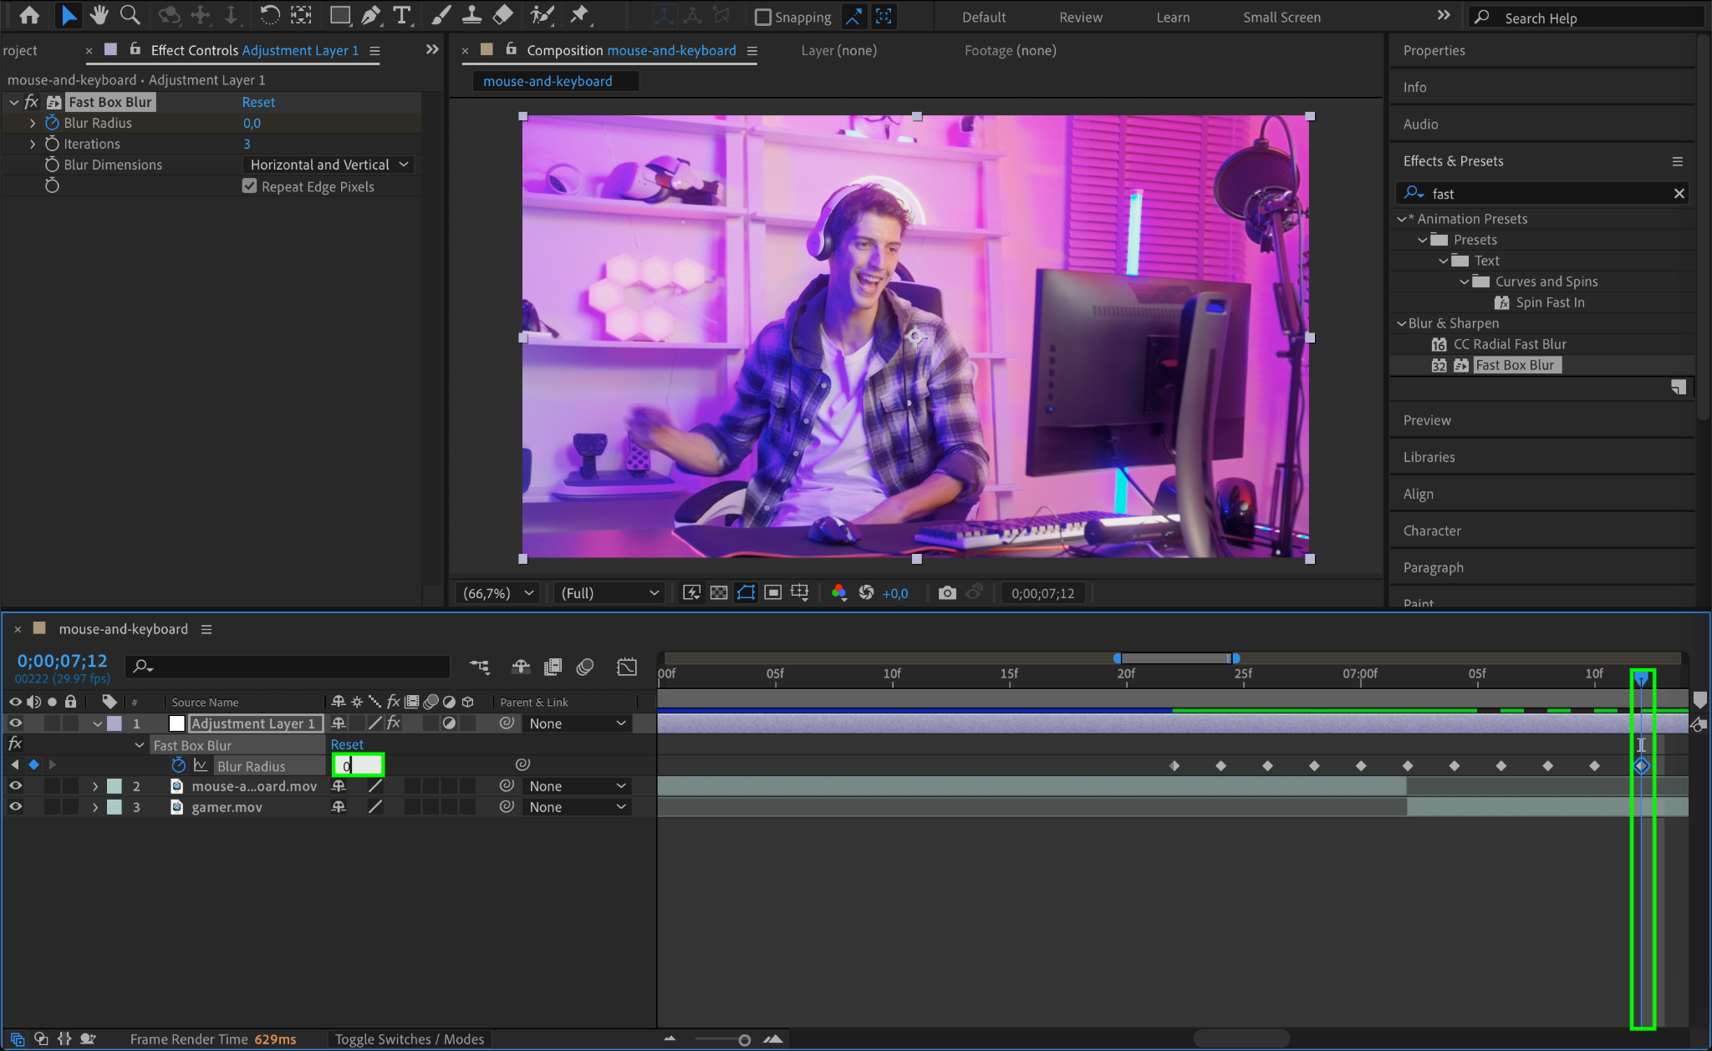Image resolution: width=1712 pixels, height=1051 pixels.
Task: Switch to the Review workspace
Action: point(1080,17)
